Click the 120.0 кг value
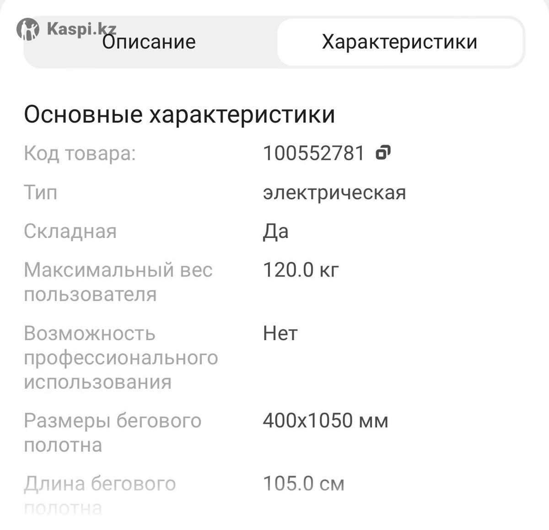Image resolution: width=549 pixels, height=530 pixels. (x=301, y=270)
